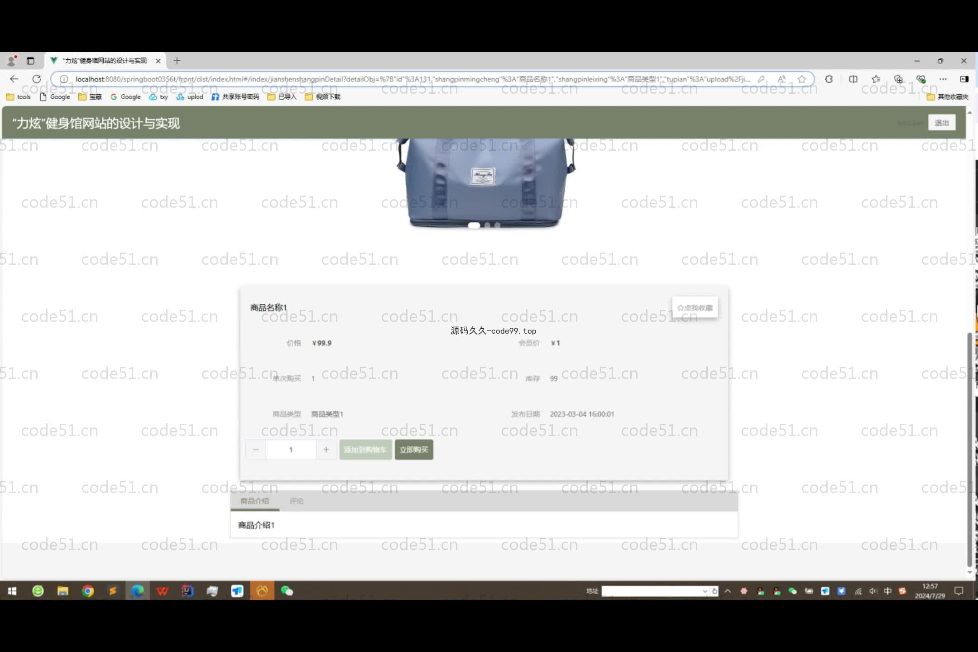Viewport: 978px width, 652px height.
Task: Open WPS Office from the taskbar
Action: (x=163, y=591)
